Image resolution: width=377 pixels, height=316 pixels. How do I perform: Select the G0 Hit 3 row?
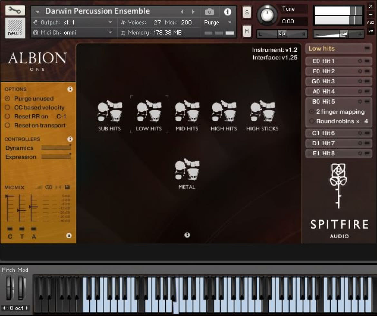click(339, 81)
